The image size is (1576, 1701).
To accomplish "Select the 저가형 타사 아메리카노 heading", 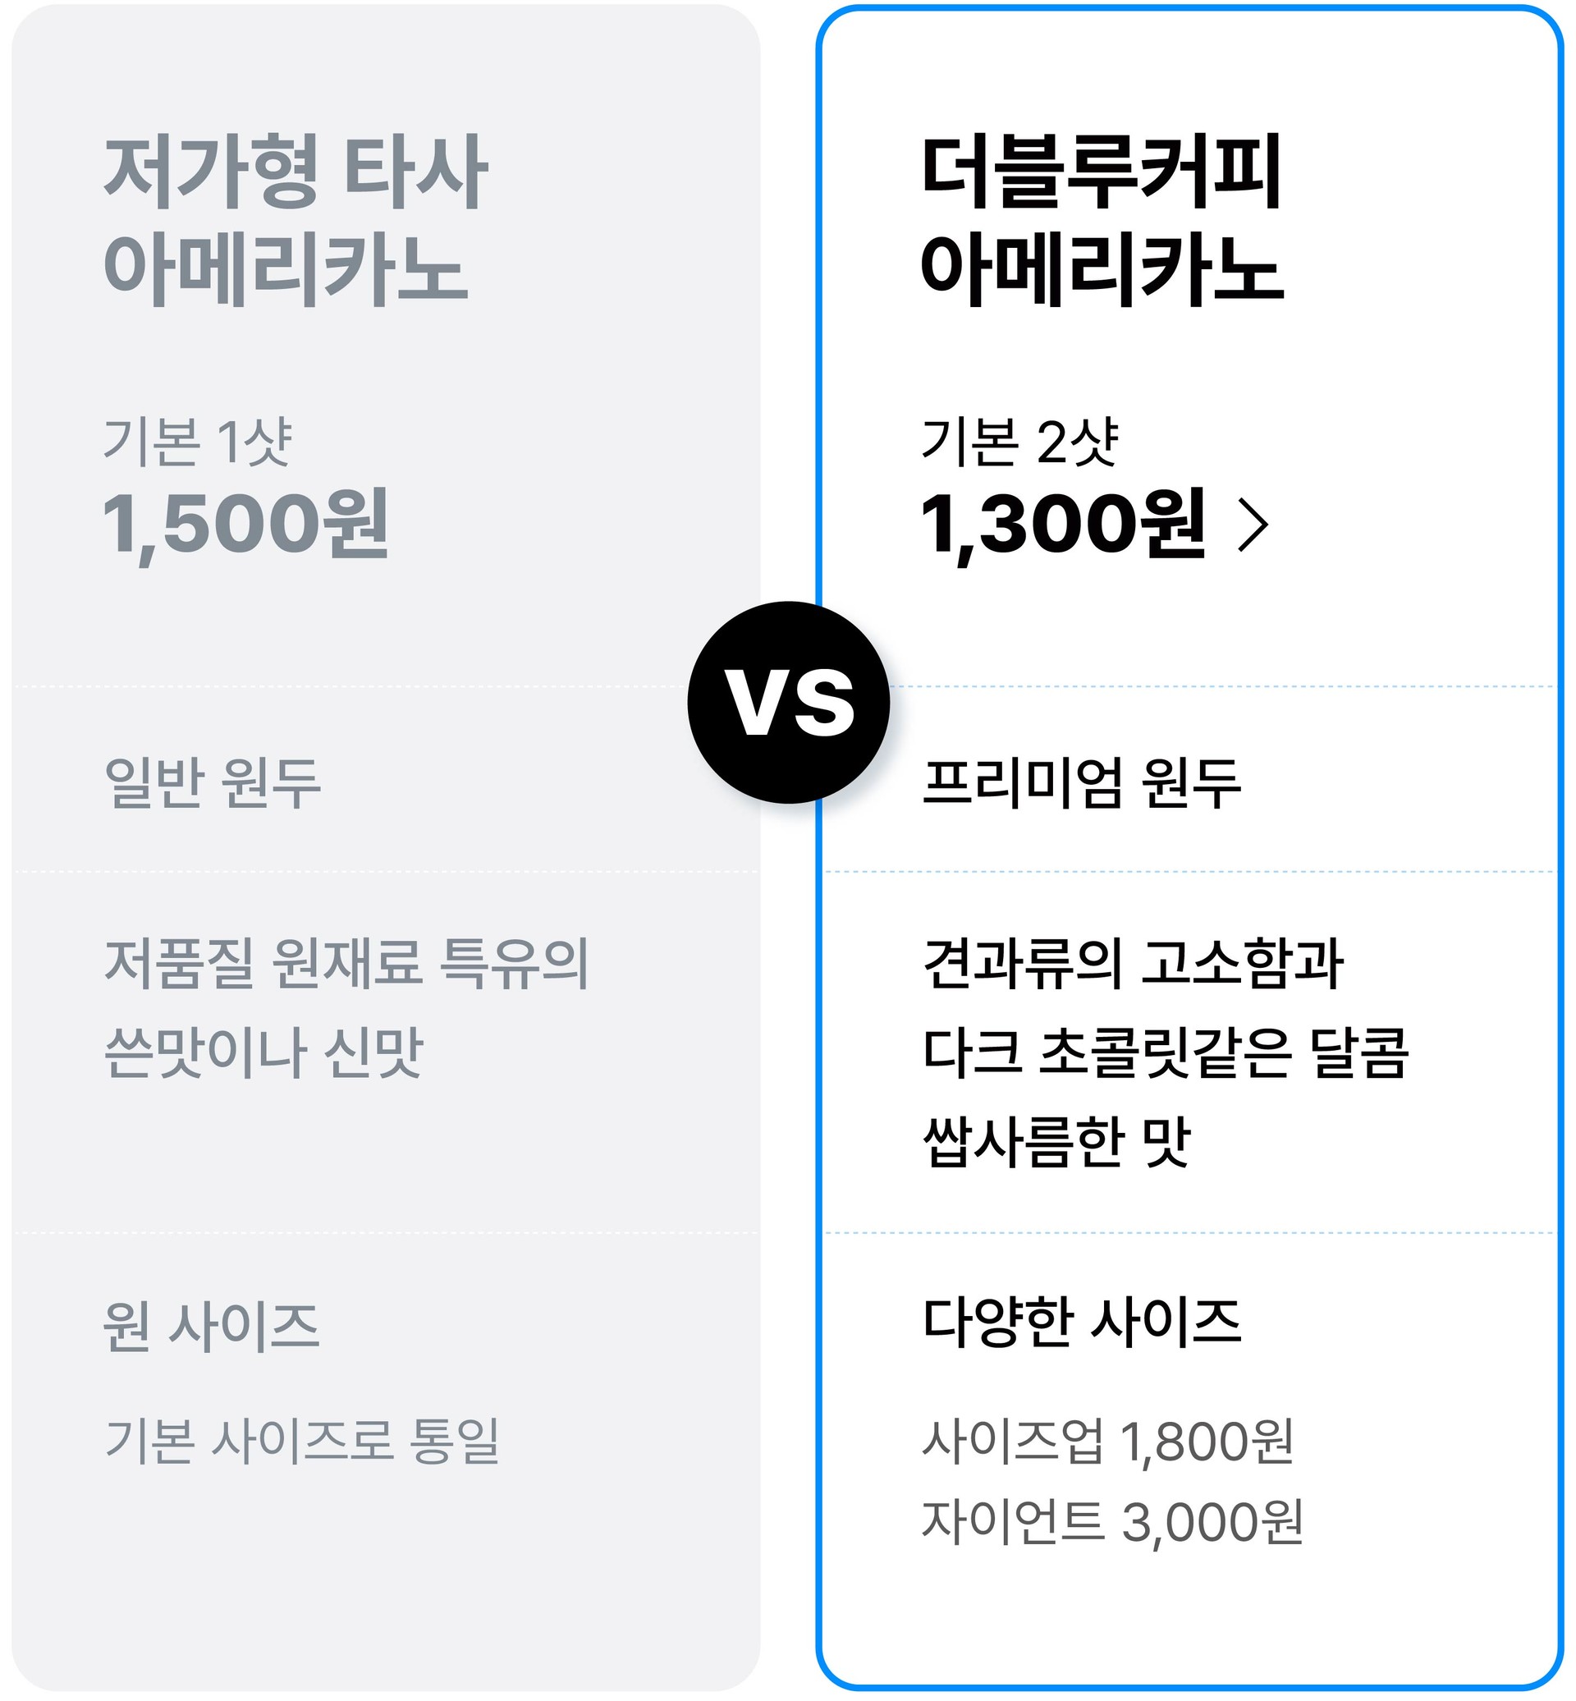I will click(295, 220).
